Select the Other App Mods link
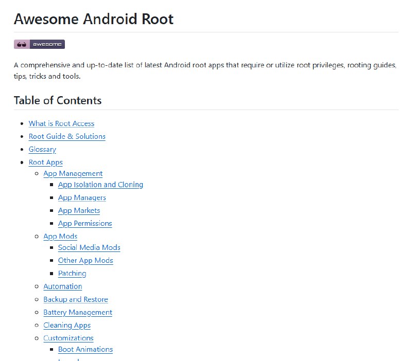The width and height of the screenshot is (412, 361). pyautogui.click(x=85, y=260)
